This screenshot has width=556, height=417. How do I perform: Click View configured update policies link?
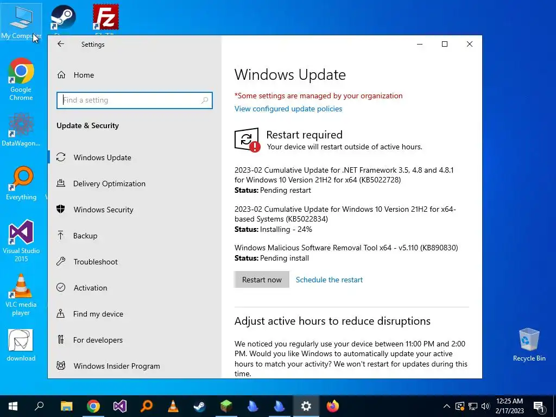(288, 109)
